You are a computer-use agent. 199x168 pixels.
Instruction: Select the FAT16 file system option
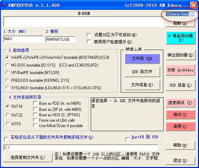point(8,106)
